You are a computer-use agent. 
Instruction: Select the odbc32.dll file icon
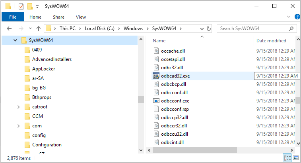(156, 68)
